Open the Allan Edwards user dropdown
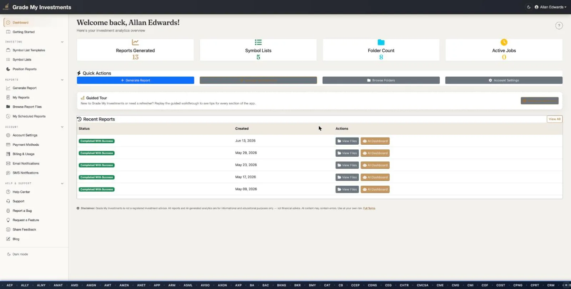 point(550,7)
